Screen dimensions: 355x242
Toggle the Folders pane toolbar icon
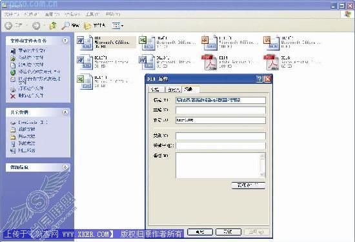tap(87, 26)
